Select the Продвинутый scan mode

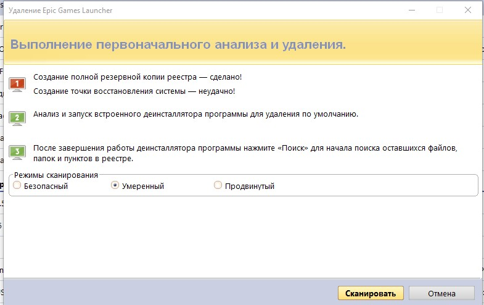click(218, 185)
